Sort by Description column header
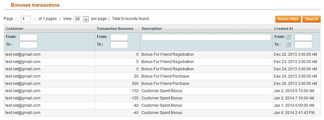Viewport: 324px width, 120px height. coord(152,28)
